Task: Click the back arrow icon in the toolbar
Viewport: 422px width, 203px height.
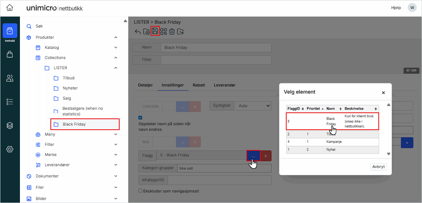Action: click(x=138, y=32)
